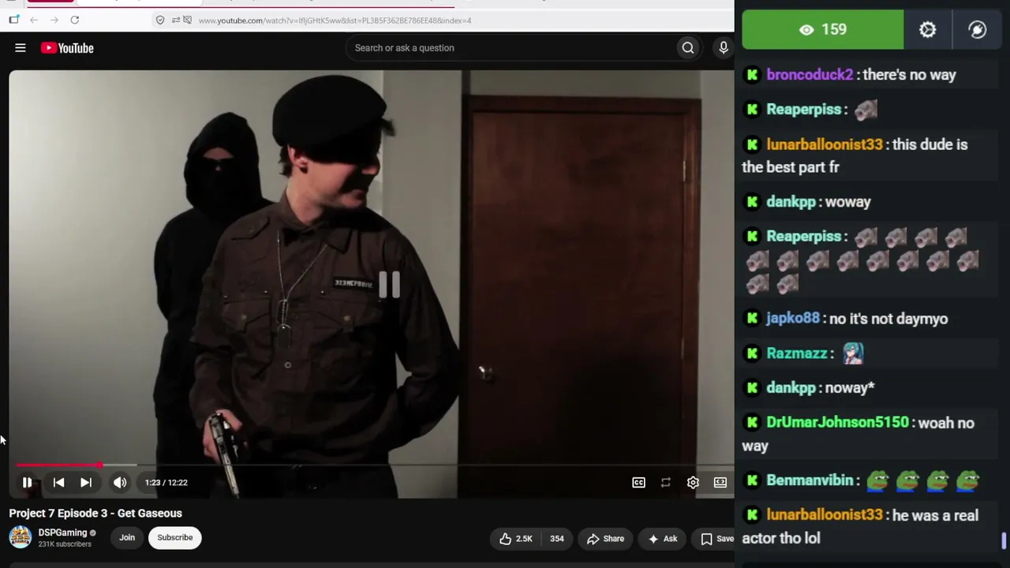Open the YouTube hamburger guide menu
This screenshot has width=1010, height=568.
21,48
